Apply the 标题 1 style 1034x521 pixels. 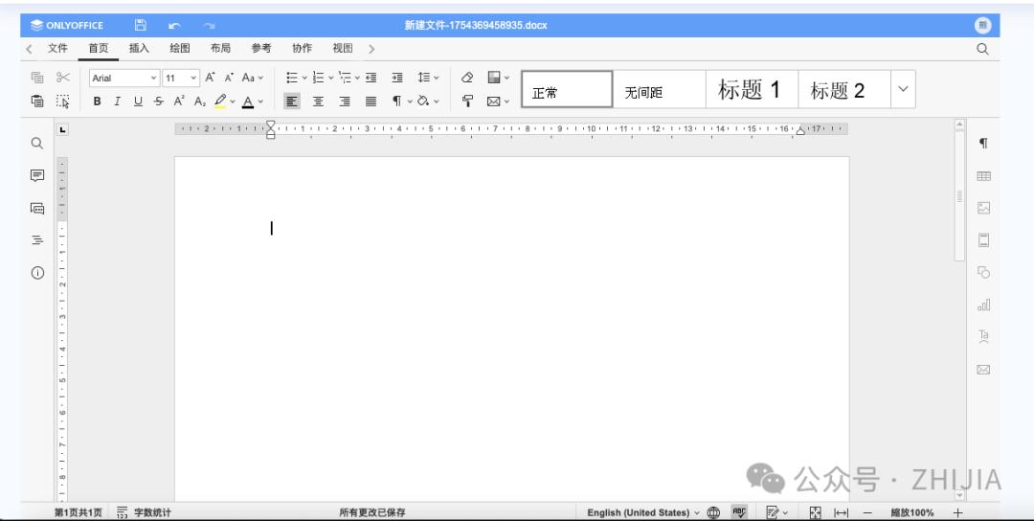tap(750, 90)
